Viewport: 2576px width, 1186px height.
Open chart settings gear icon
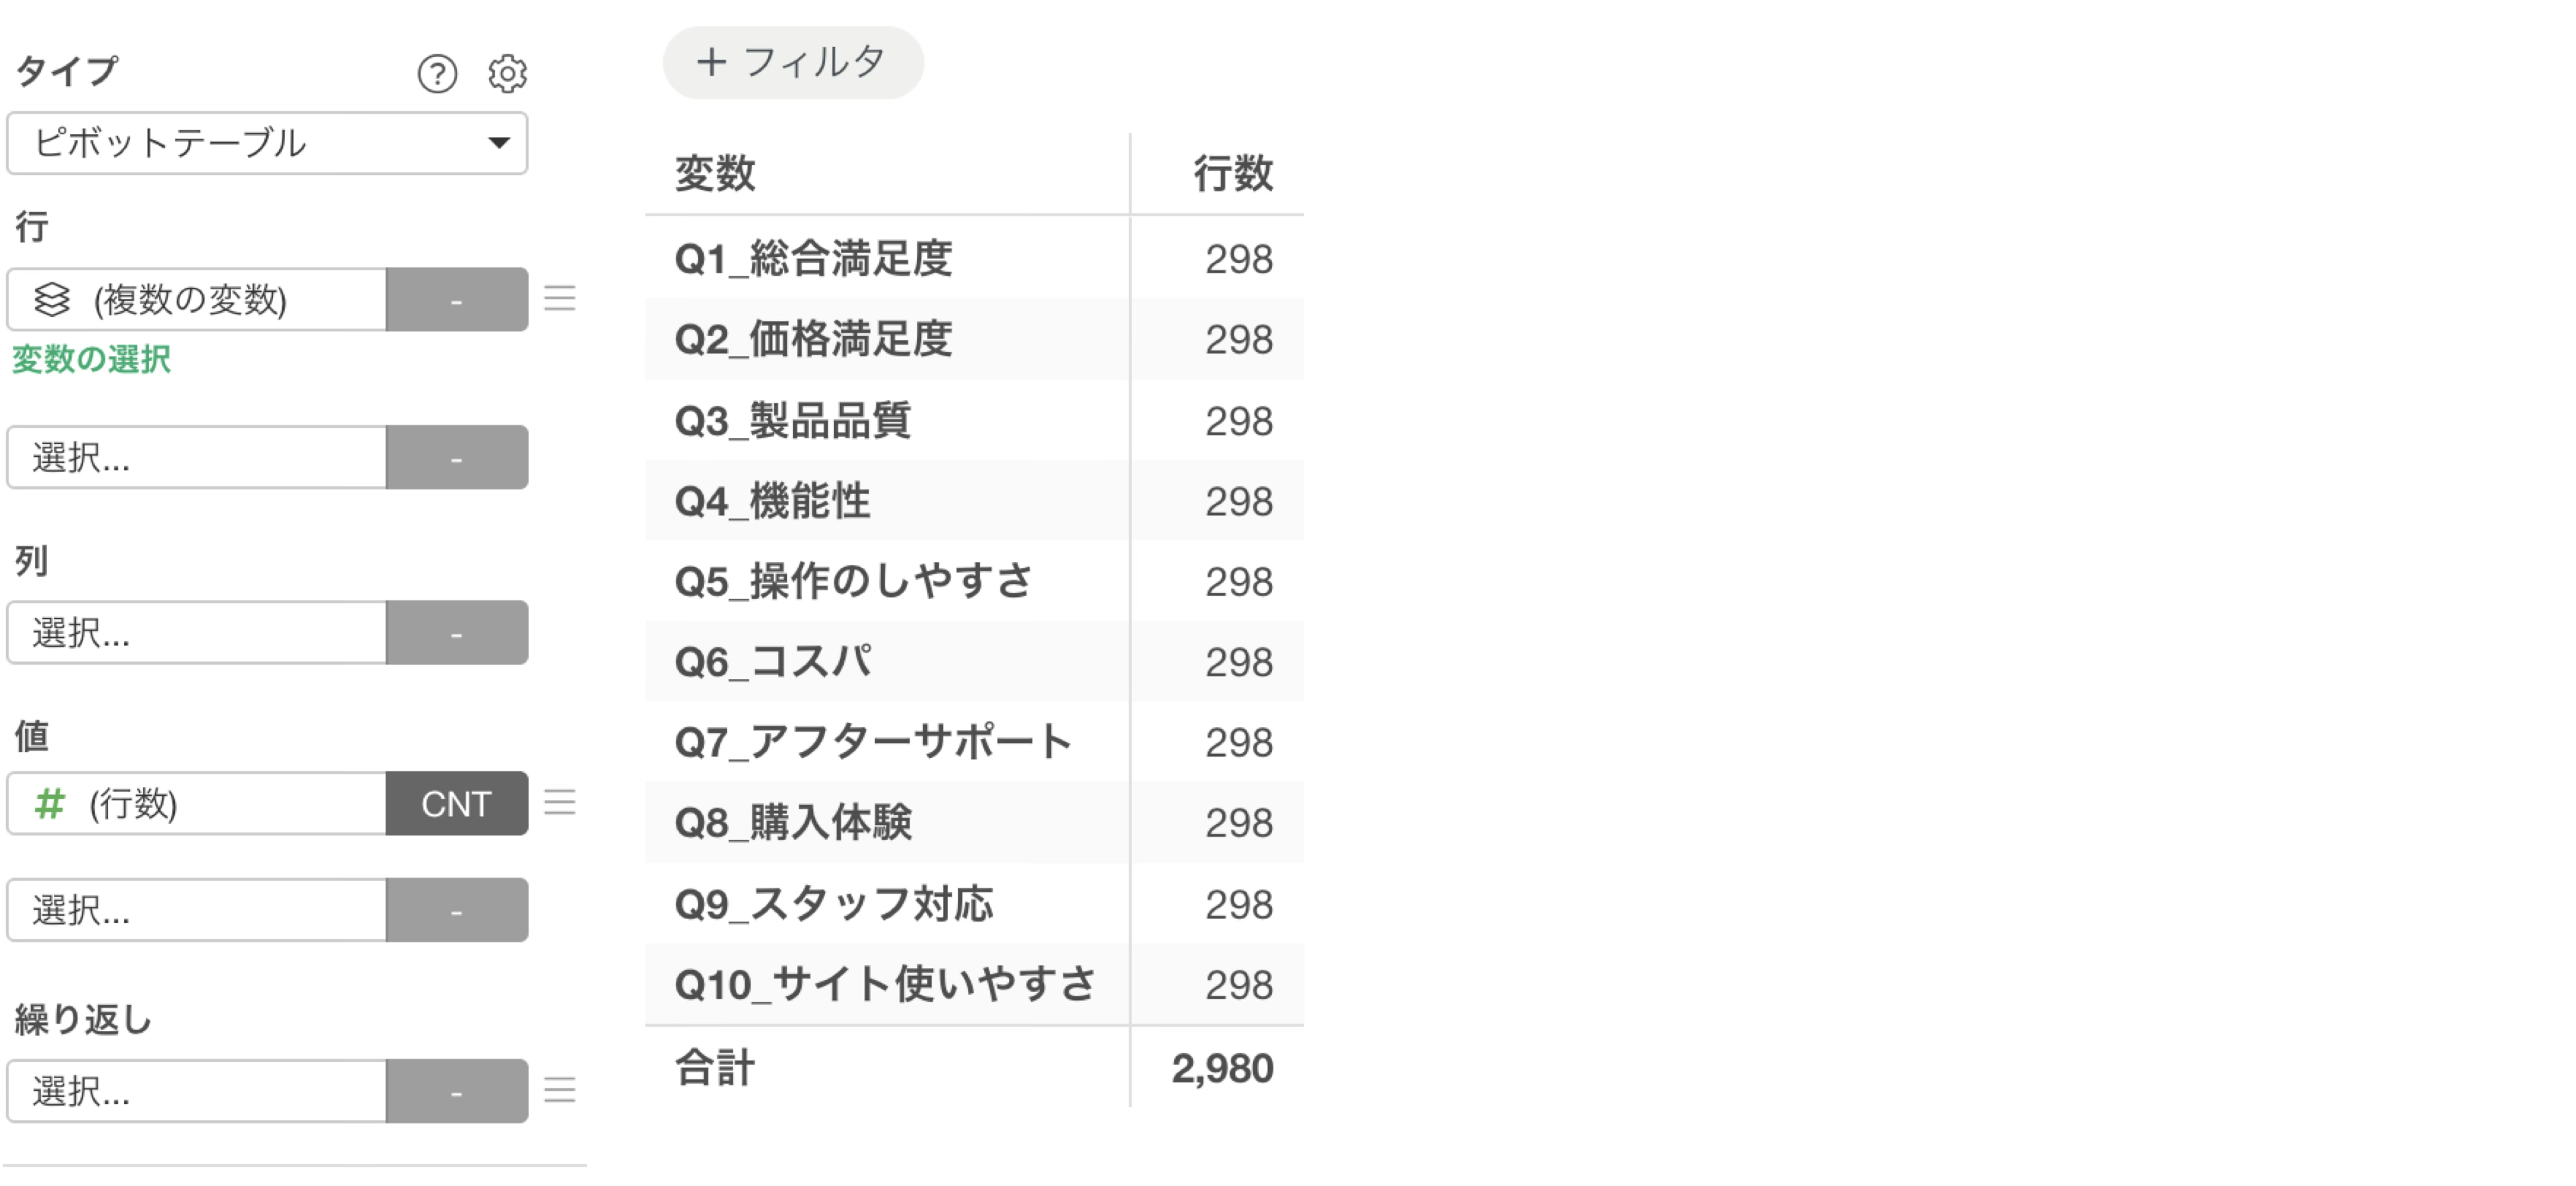pyautogui.click(x=507, y=73)
